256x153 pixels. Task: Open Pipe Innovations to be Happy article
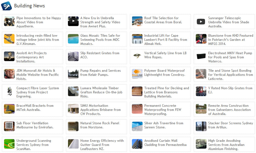39,22
